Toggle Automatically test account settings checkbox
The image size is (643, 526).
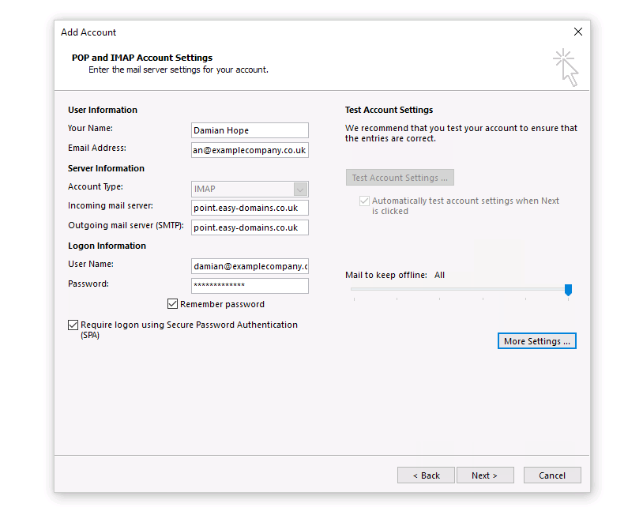(364, 201)
